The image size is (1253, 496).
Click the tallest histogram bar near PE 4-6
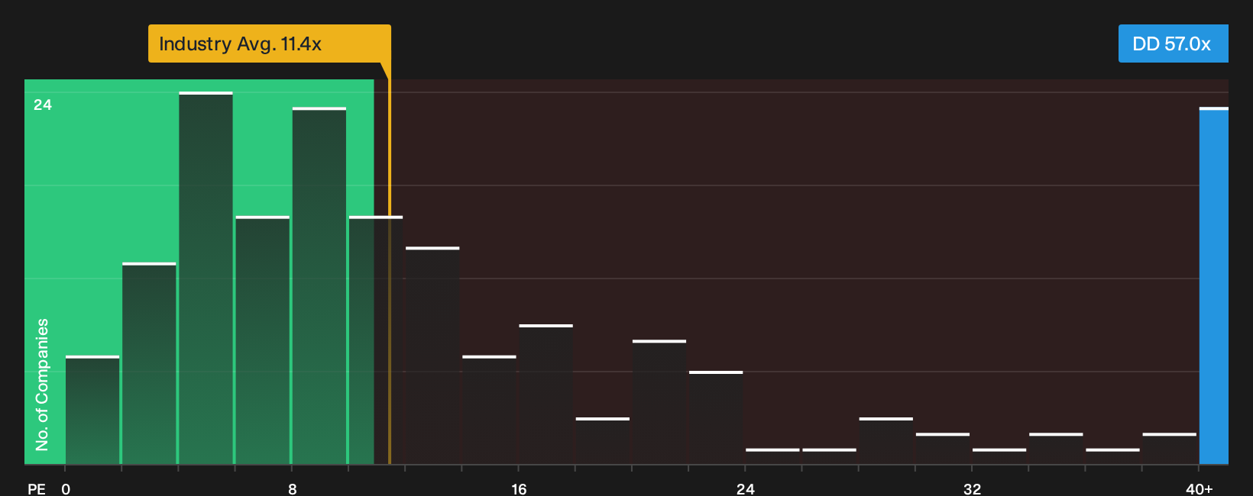point(206,278)
